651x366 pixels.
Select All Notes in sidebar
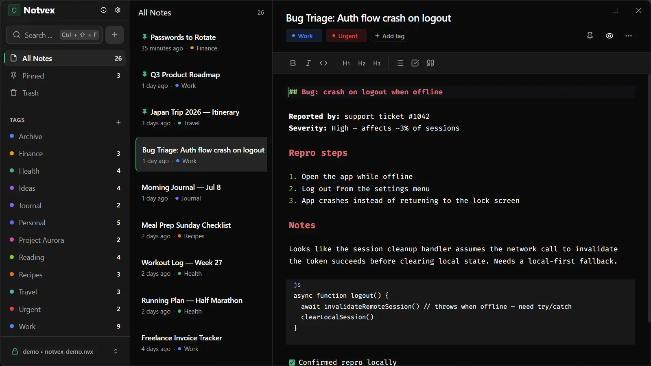point(65,58)
